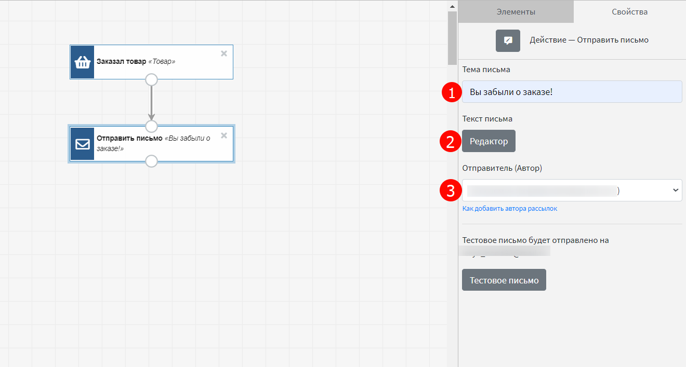Switch to the «Элементы» tab

point(516,11)
